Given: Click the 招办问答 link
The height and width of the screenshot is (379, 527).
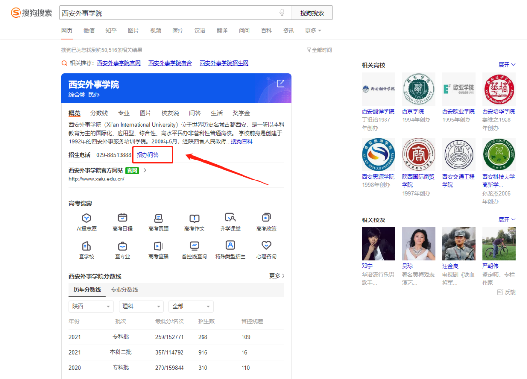Looking at the screenshot, I should coord(147,155).
